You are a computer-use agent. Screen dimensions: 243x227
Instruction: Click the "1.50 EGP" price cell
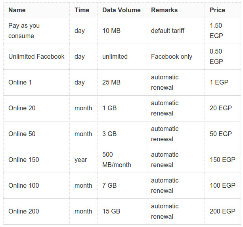pyautogui.click(x=216, y=31)
